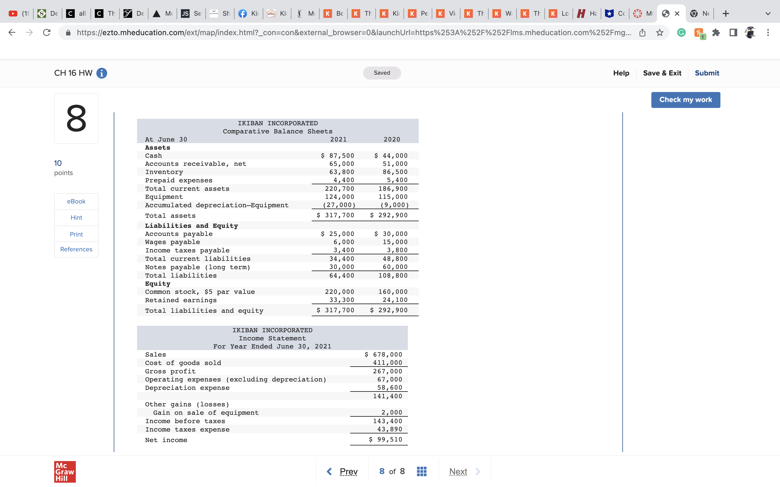Reload the current page
Viewport: 780px width, 487px height.
[47, 32]
